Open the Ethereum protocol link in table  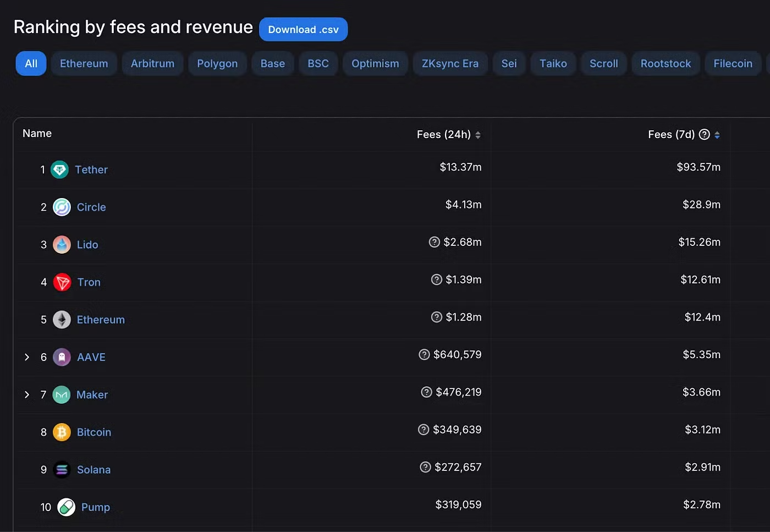coord(101,320)
